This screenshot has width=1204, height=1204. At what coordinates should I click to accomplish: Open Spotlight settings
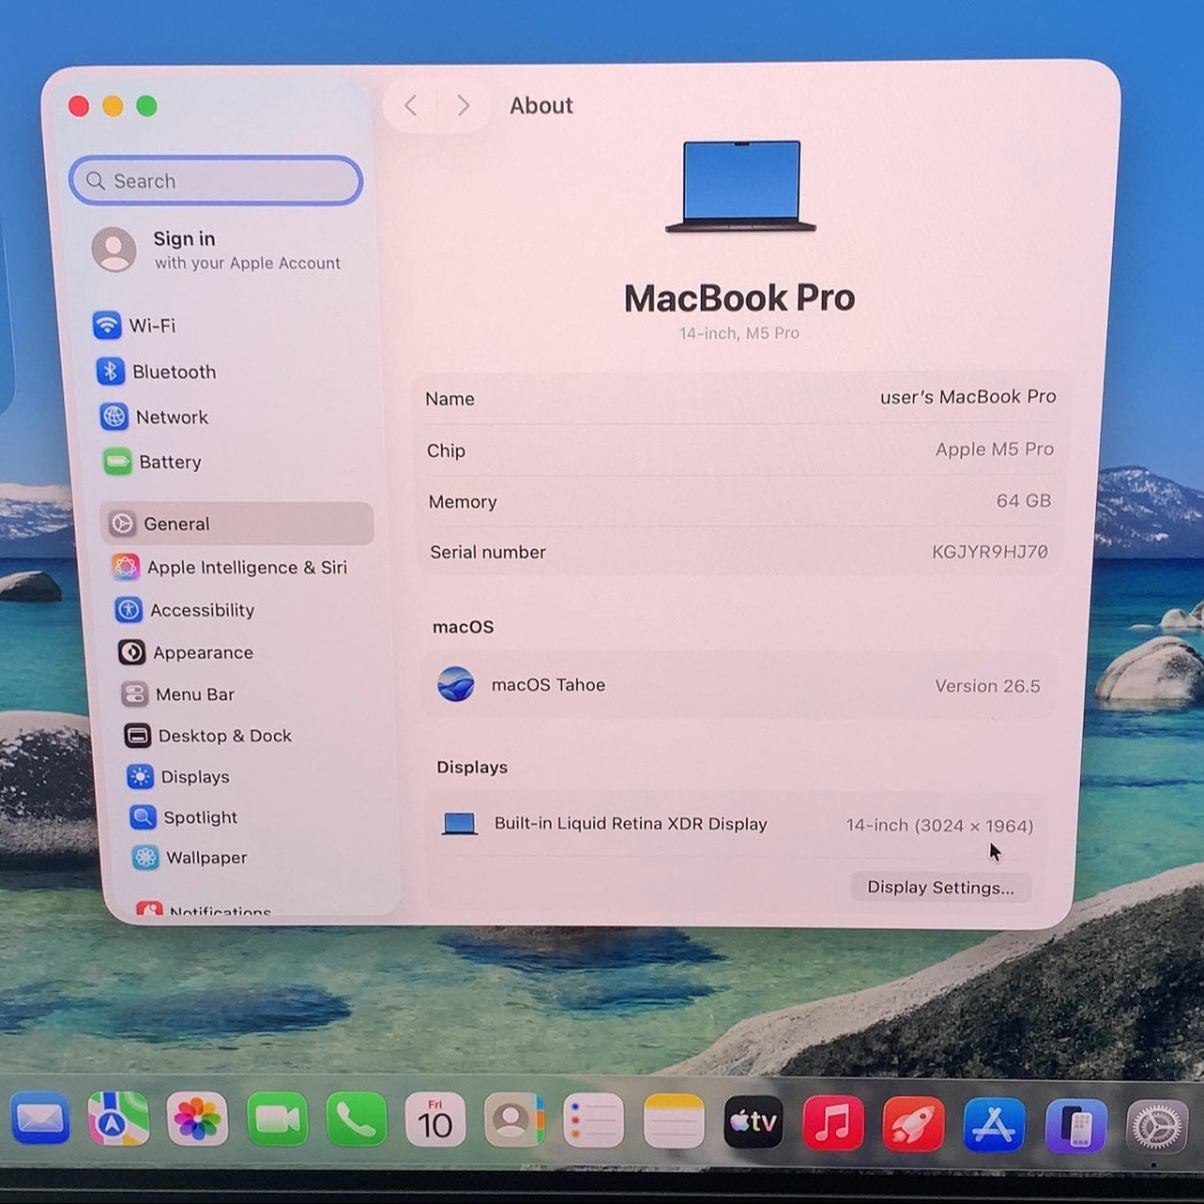click(x=184, y=817)
